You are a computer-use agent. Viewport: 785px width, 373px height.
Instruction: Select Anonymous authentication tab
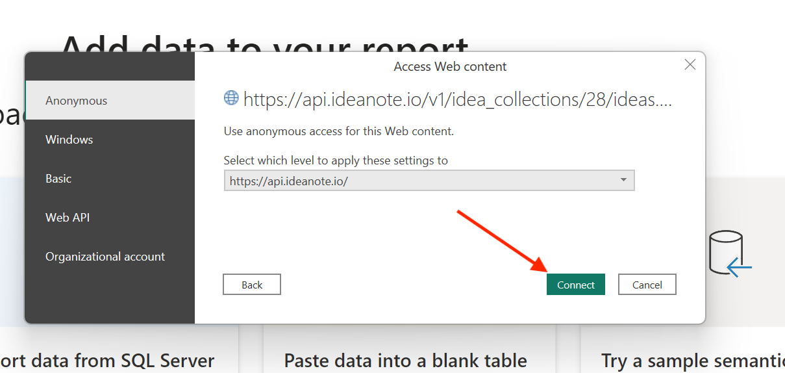click(110, 101)
